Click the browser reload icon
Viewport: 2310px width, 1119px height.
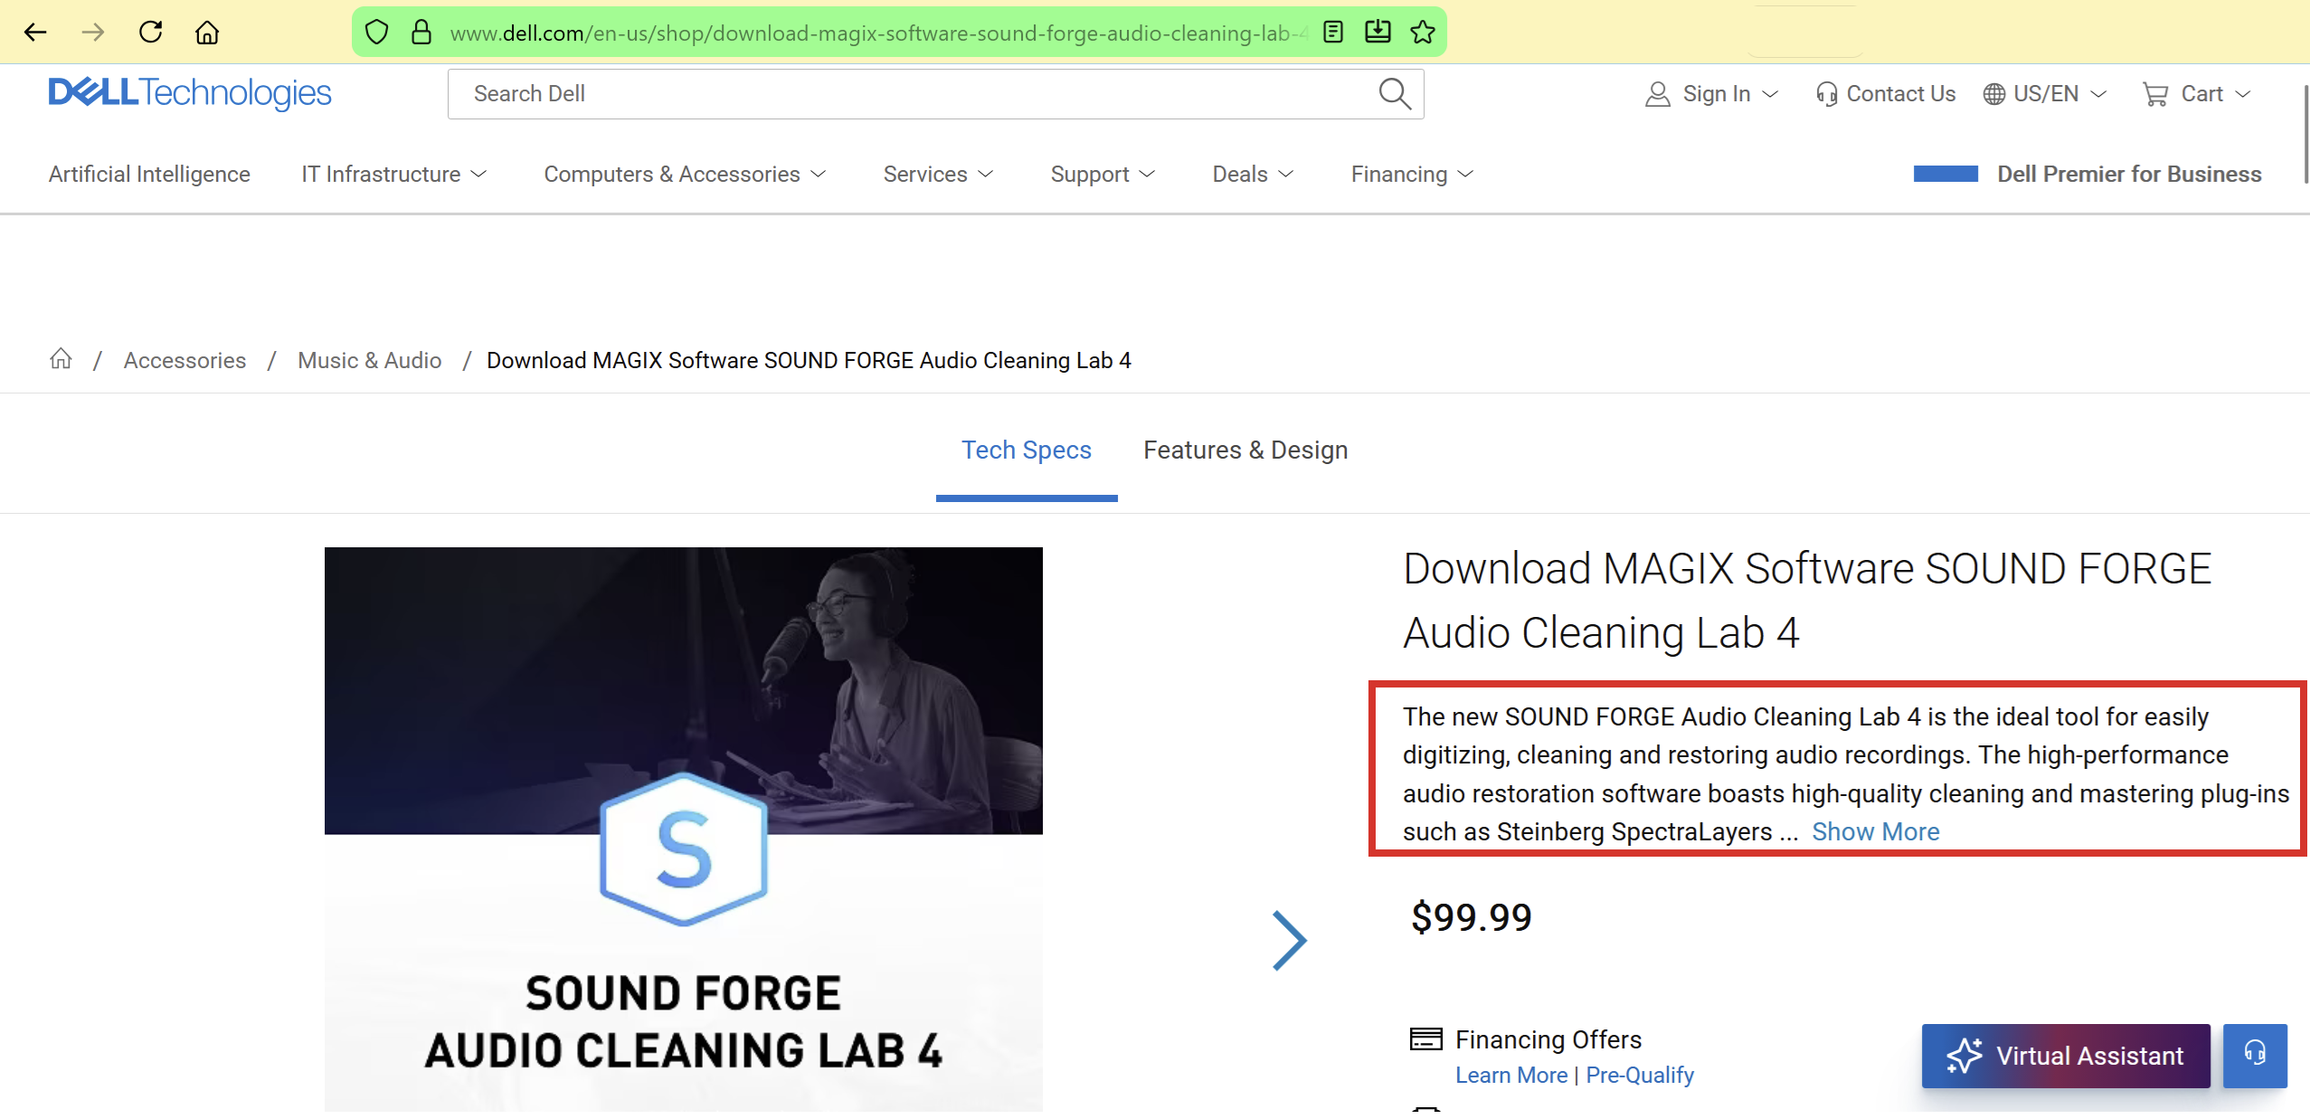151,33
